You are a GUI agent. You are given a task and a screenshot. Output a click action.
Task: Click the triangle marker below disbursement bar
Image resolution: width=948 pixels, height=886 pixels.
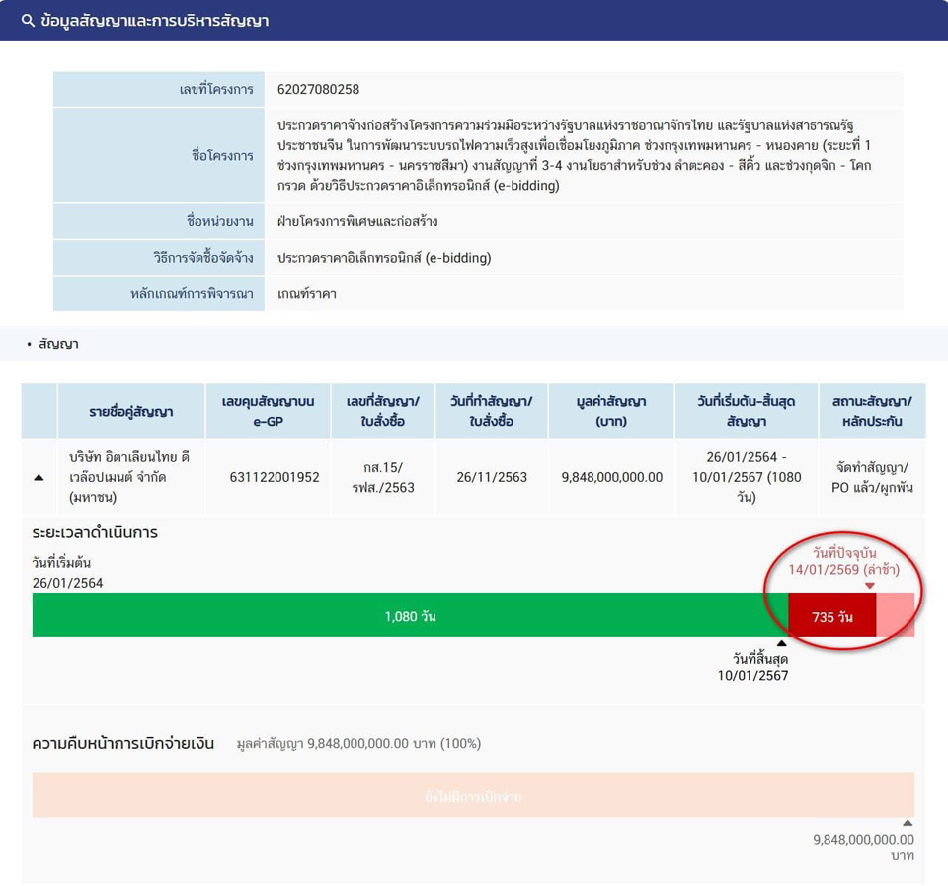coord(908,823)
